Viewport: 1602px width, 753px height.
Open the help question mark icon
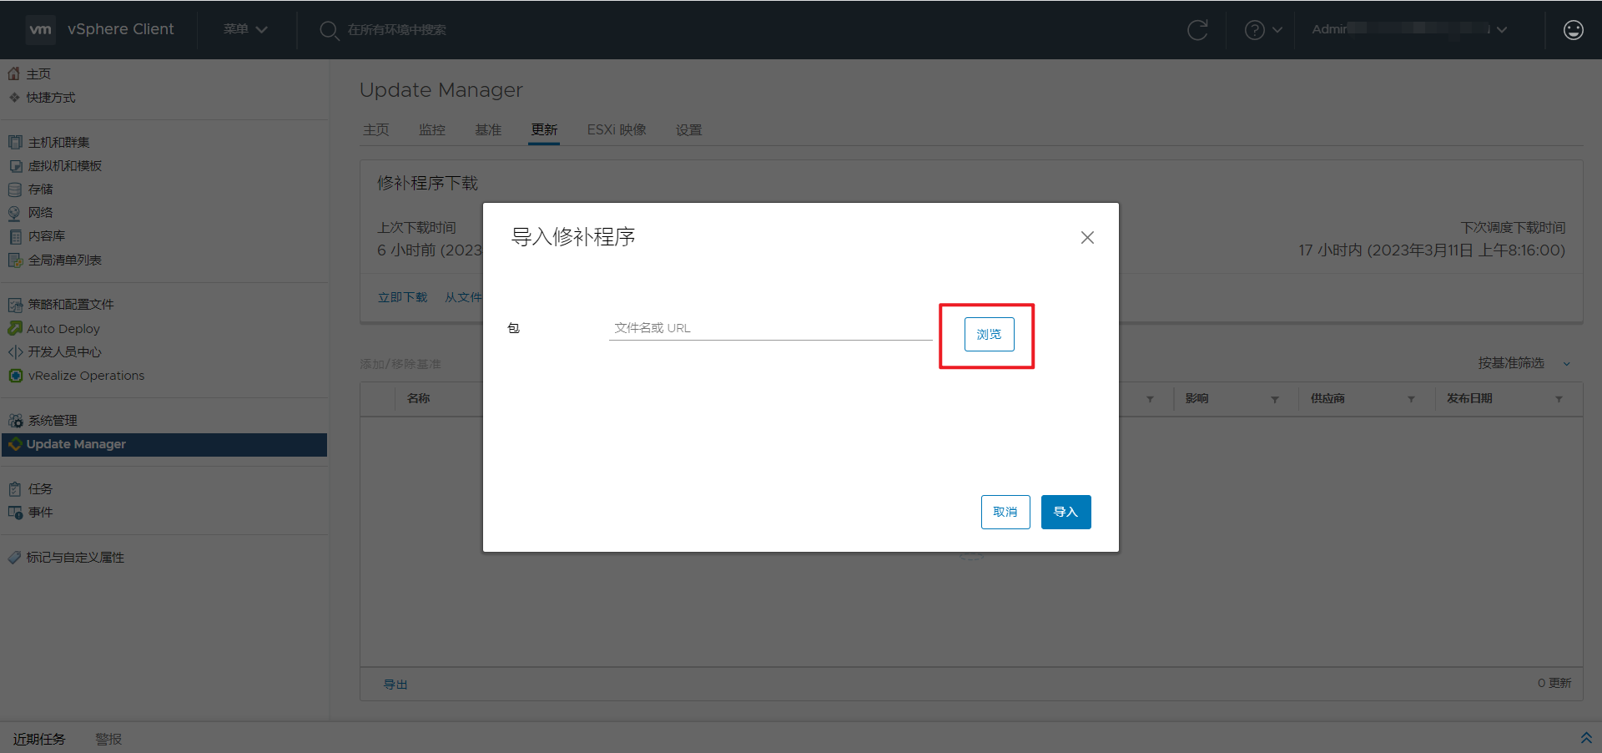click(1254, 30)
